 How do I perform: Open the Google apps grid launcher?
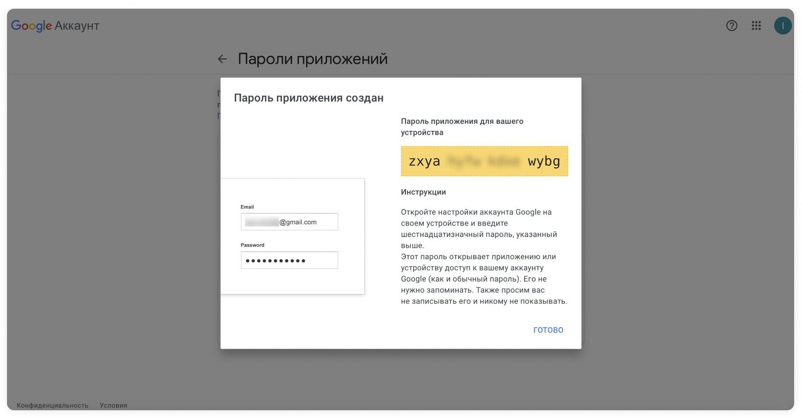(x=757, y=26)
